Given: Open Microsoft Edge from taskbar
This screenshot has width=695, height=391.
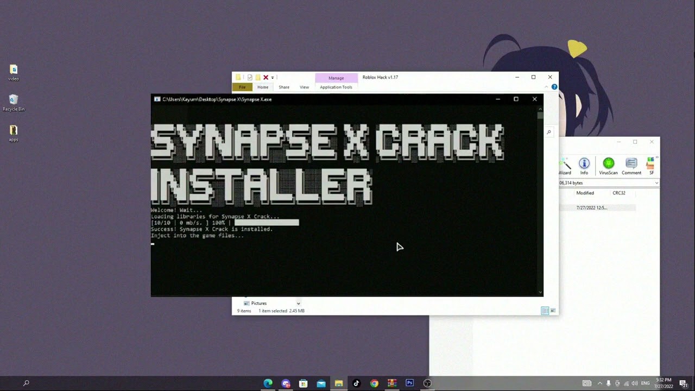Looking at the screenshot, I should (268, 383).
